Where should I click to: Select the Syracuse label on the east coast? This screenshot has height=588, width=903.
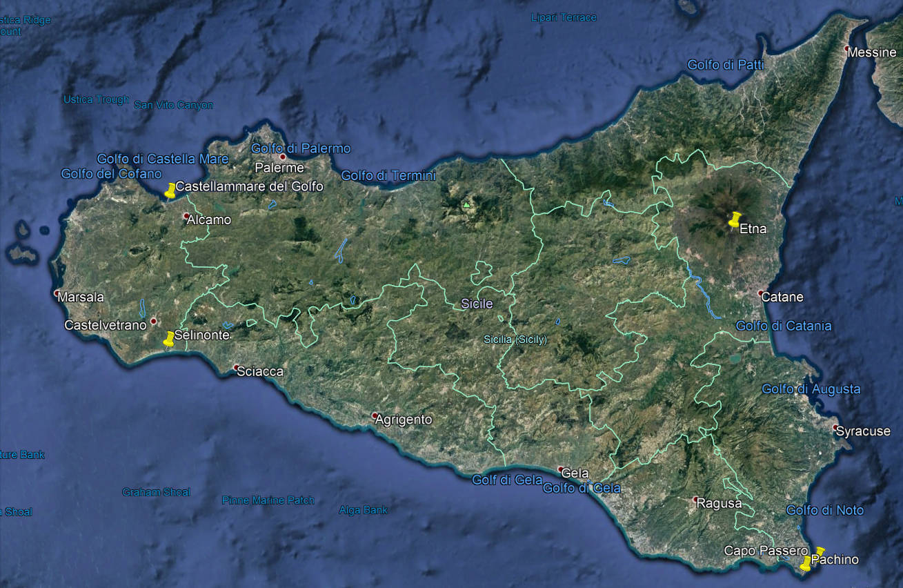pos(862,431)
